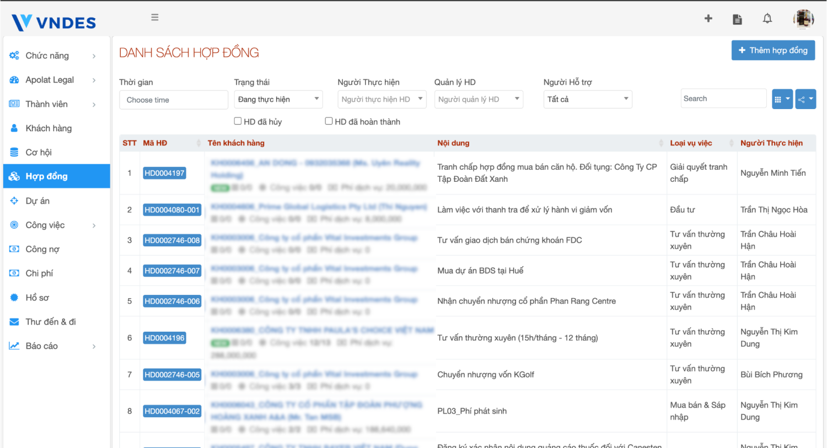Expand the Người Hỗ trợ dropdown
This screenshot has height=448, width=827.
[x=587, y=99]
